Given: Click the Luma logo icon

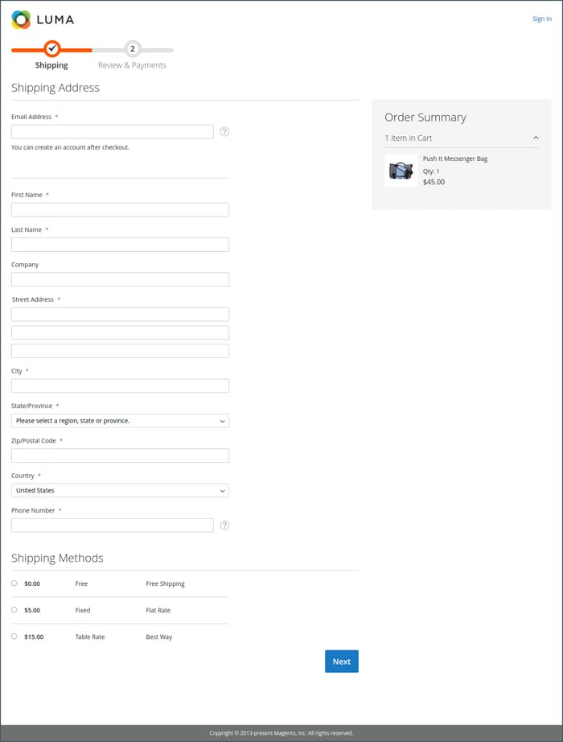Looking at the screenshot, I should tap(21, 19).
